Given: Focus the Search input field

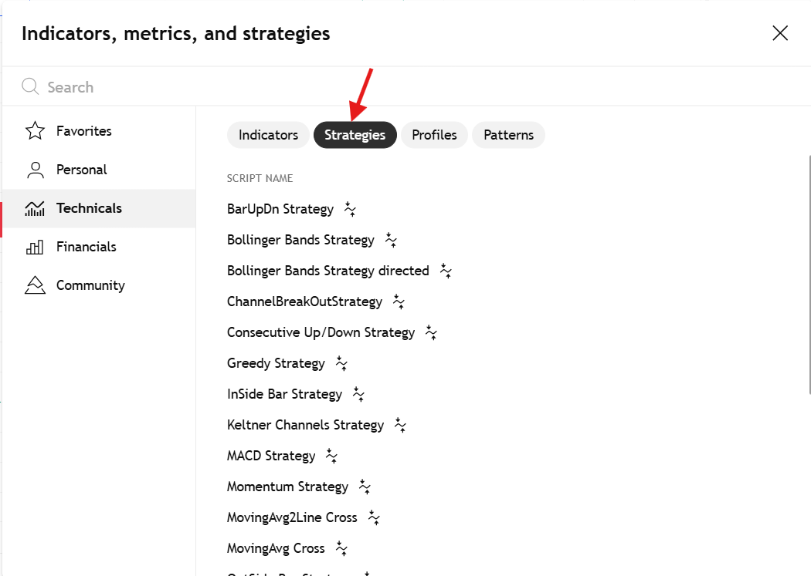Looking at the screenshot, I should [386, 87].
